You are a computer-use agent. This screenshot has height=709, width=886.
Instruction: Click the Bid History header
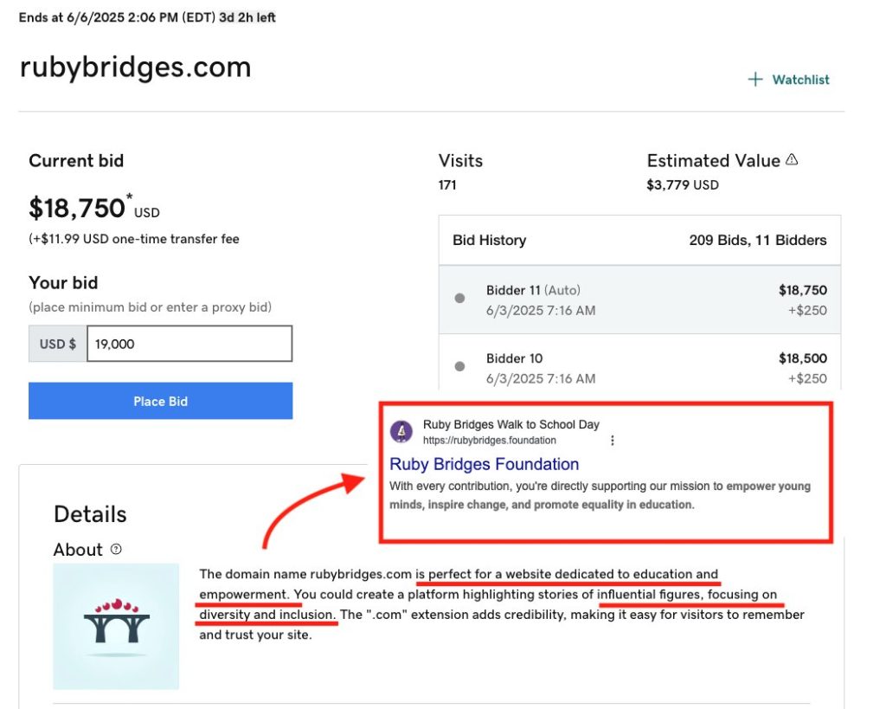coord(490,241)
